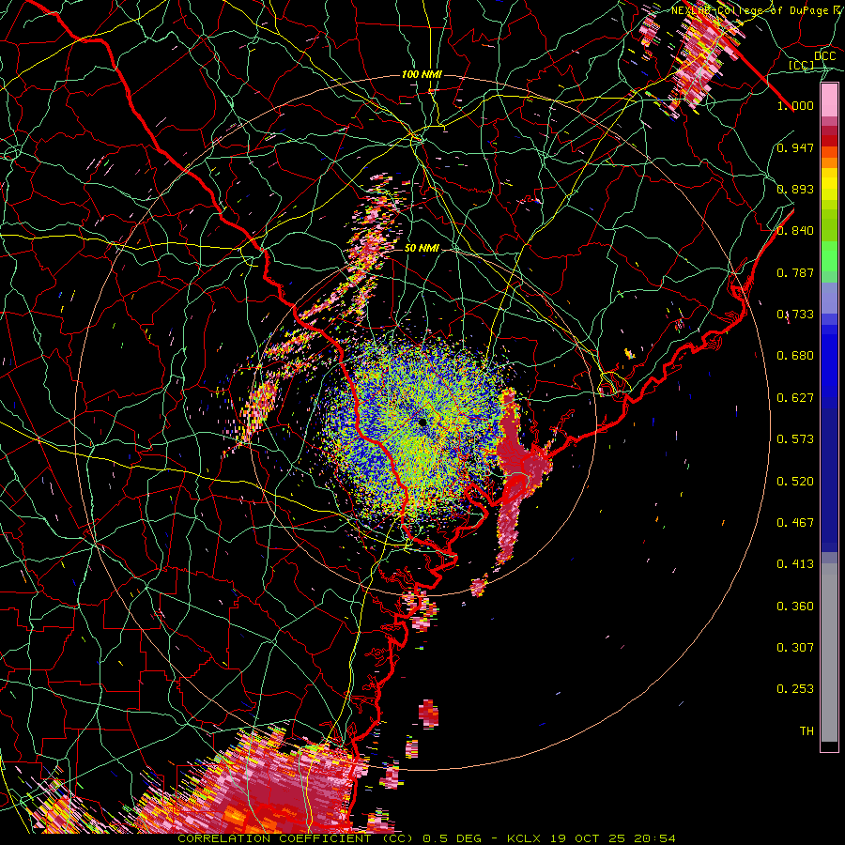Click the 1.000 legend value
Screen dimensions: 845x845
pos(795,105)
